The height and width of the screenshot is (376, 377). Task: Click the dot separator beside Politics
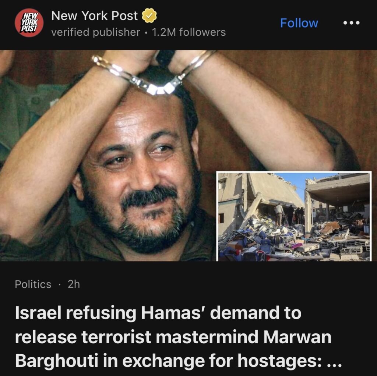pos(59,285)
